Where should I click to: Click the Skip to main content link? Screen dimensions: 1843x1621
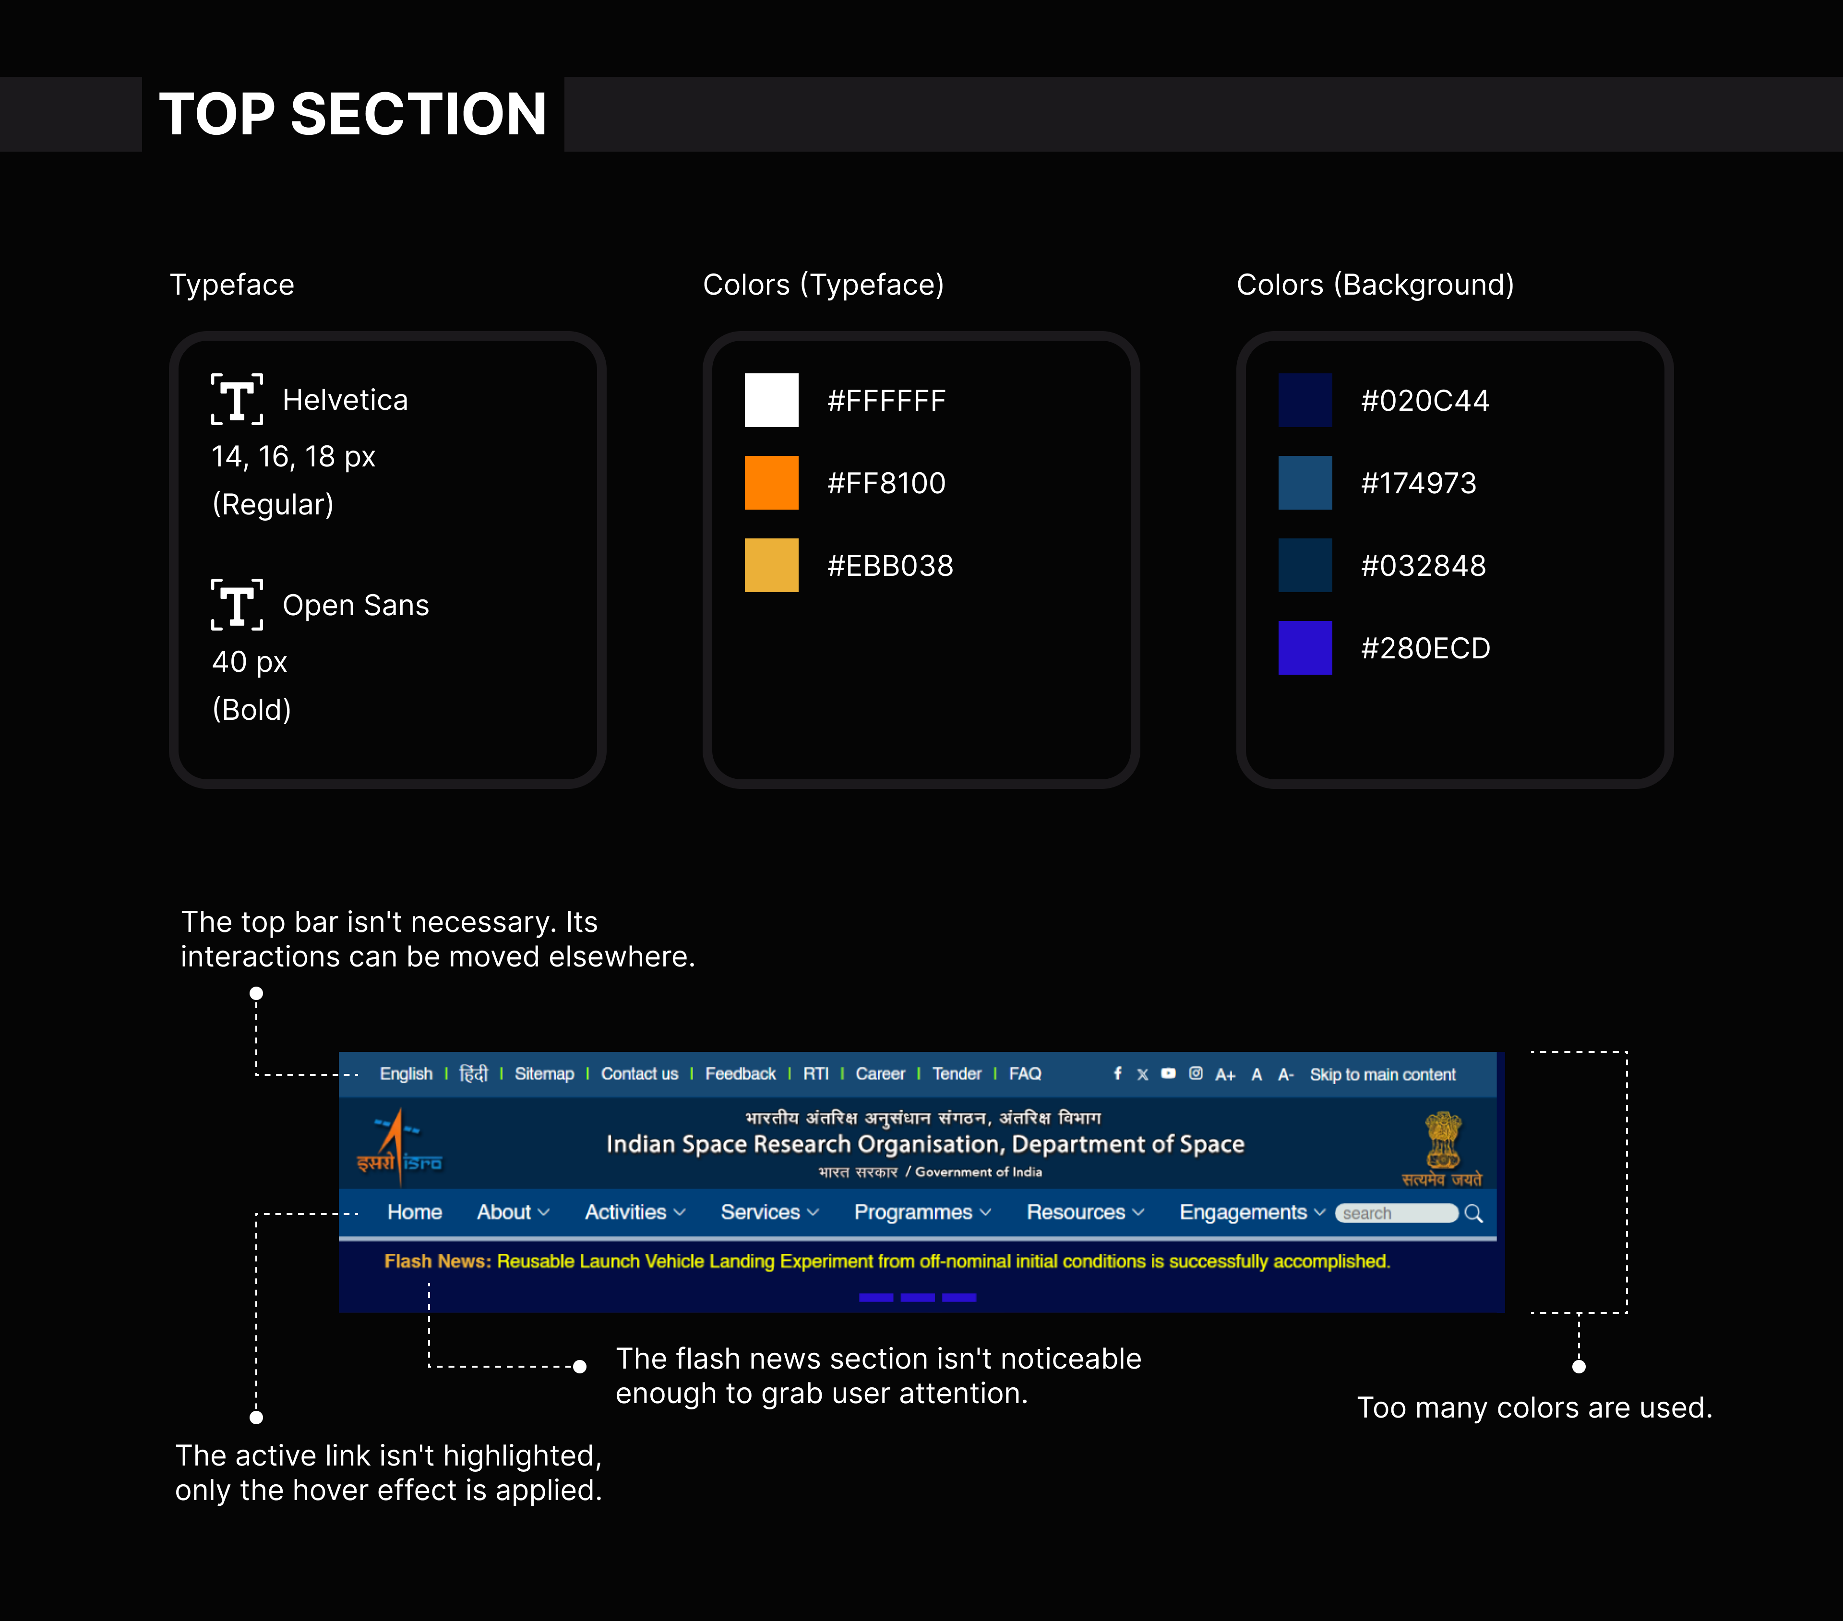pos(1382,1074)
